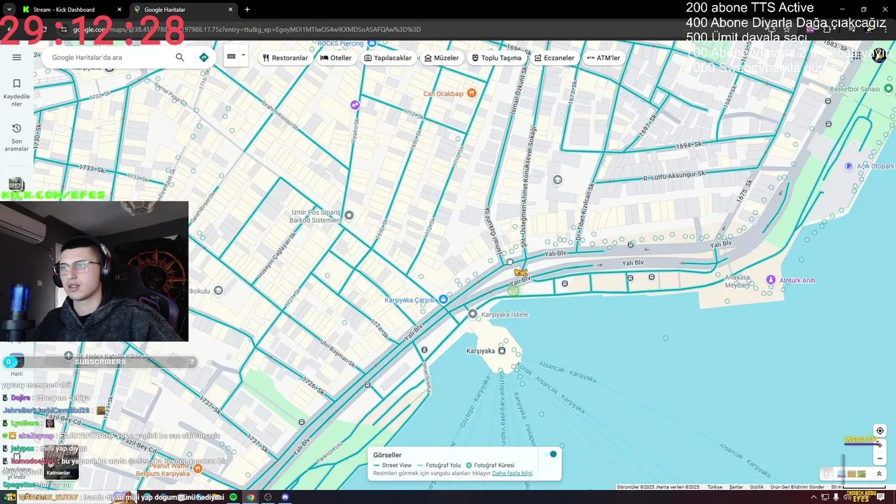Viewport: 896px width, 504px height.
Task: Click the Daha fazla bilgi link
Action: coord(512,473)
